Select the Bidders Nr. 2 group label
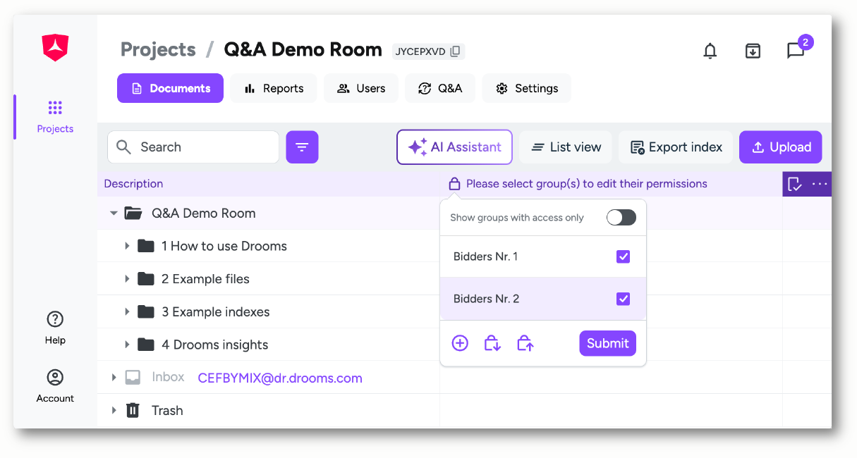857x458 pixels. (486, 299)
